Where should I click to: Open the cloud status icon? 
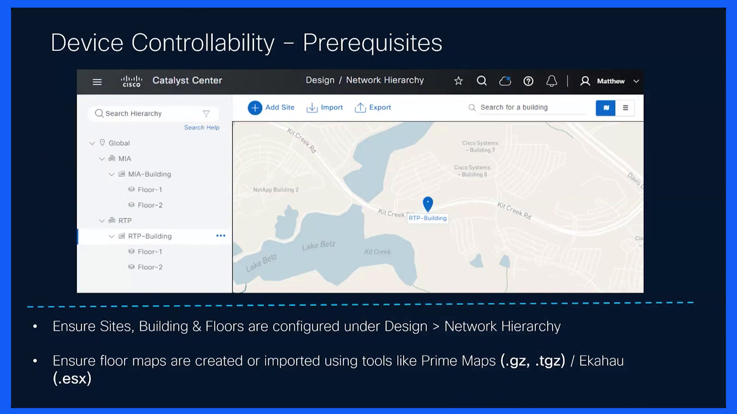[505, 81]
